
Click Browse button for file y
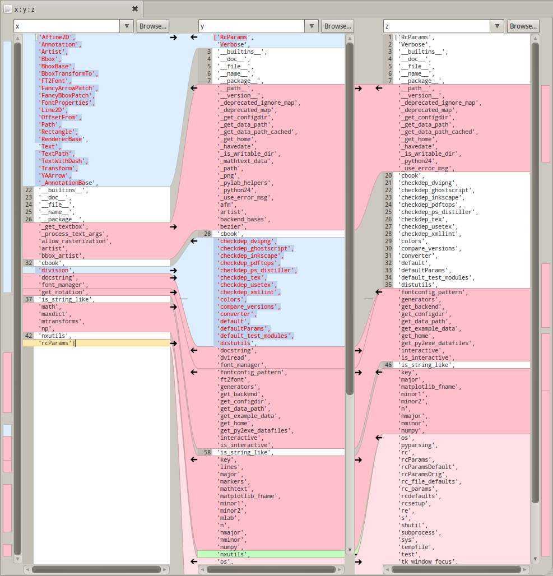(338, 26)
